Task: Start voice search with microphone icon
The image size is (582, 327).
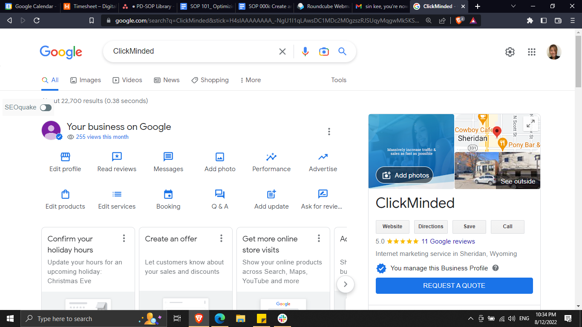Action: click(x=305, y=52)
